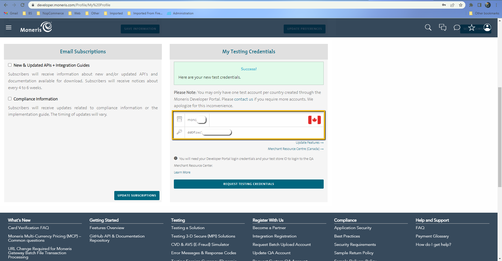
Task: Click the browser forward arrow
Action: coord(14,5)
